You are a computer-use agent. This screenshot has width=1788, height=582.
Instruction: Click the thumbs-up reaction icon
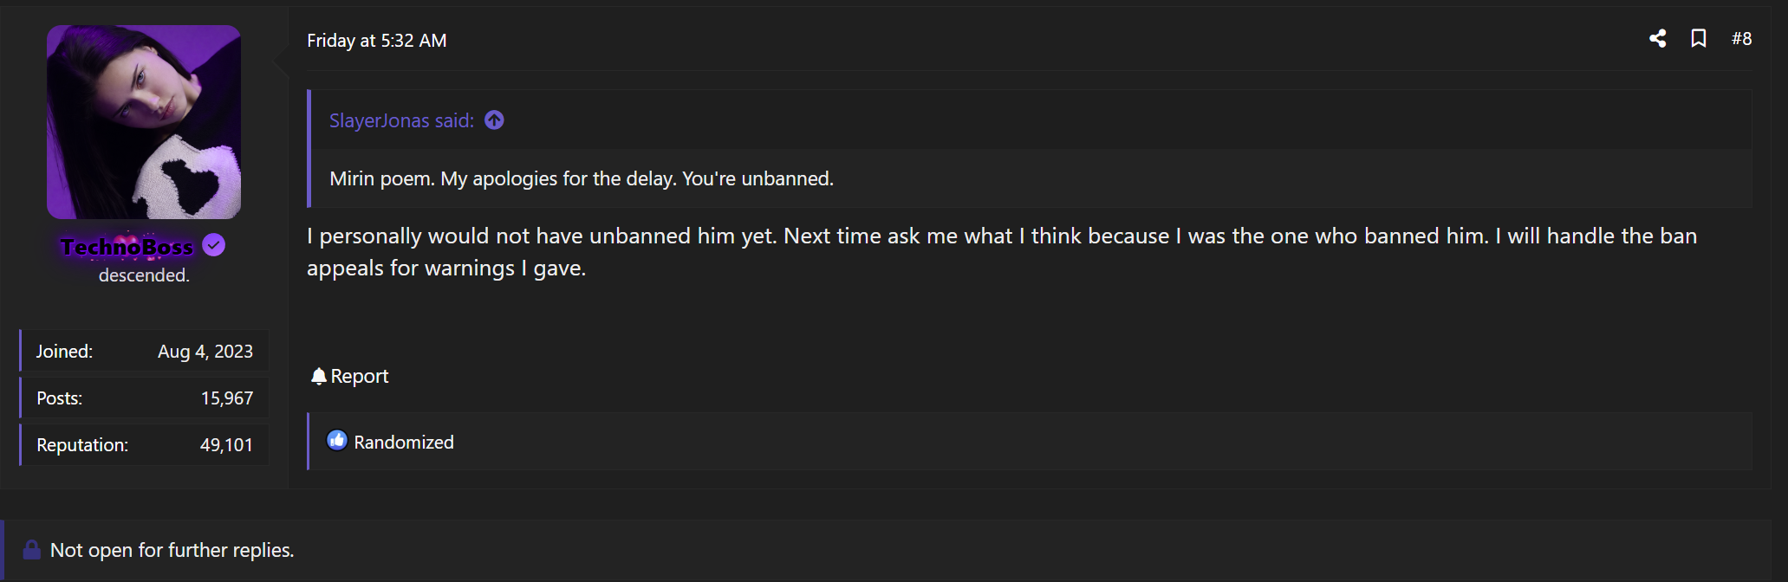[x=337, y=441]
